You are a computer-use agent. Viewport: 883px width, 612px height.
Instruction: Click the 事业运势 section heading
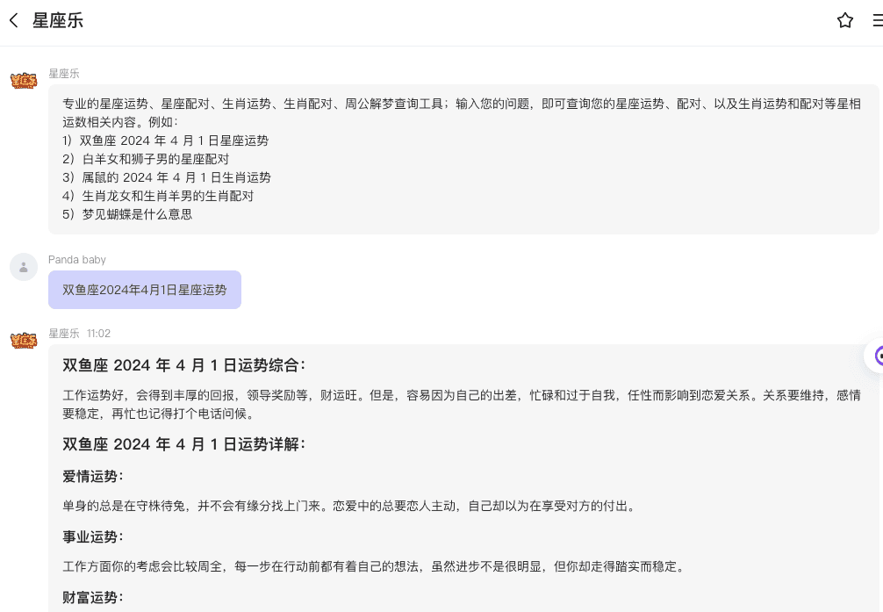92,536
